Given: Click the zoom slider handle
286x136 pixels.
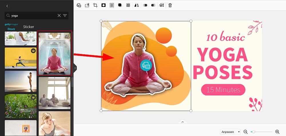Looking at the screenshot, I should point(253,132).
